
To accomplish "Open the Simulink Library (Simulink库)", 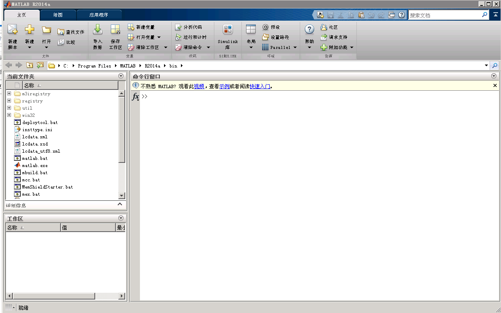I will point(228,37).
